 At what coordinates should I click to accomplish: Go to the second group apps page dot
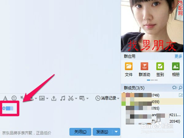click(152, 80)
